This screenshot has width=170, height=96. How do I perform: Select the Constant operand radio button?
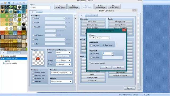(x=91, y=54)
